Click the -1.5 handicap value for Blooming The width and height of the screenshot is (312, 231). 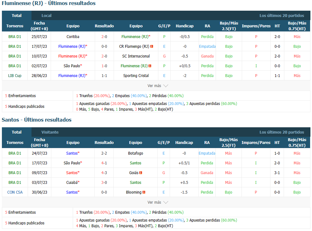[184, 192]
